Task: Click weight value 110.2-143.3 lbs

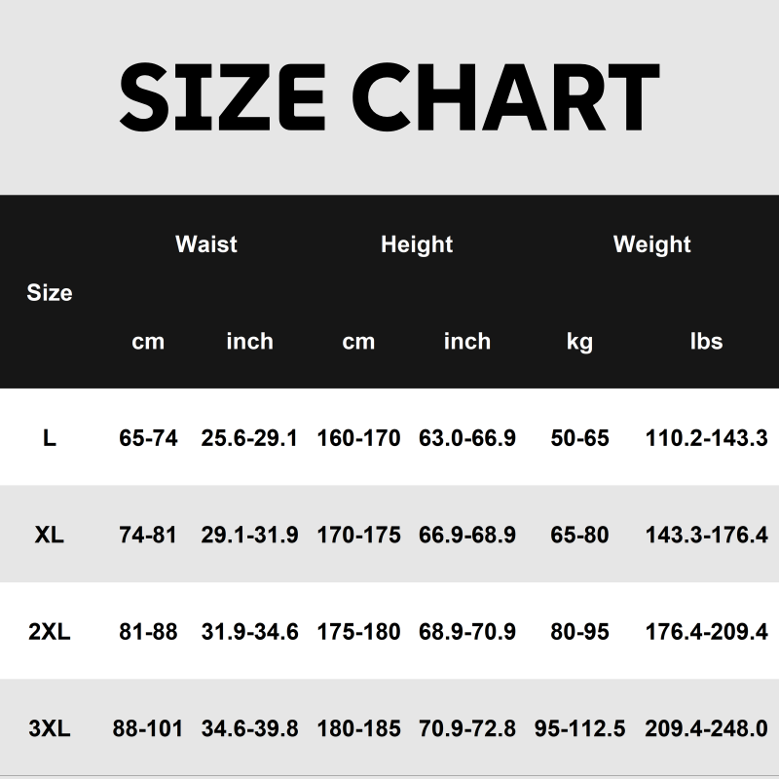Action: click(x=706, y=438)
